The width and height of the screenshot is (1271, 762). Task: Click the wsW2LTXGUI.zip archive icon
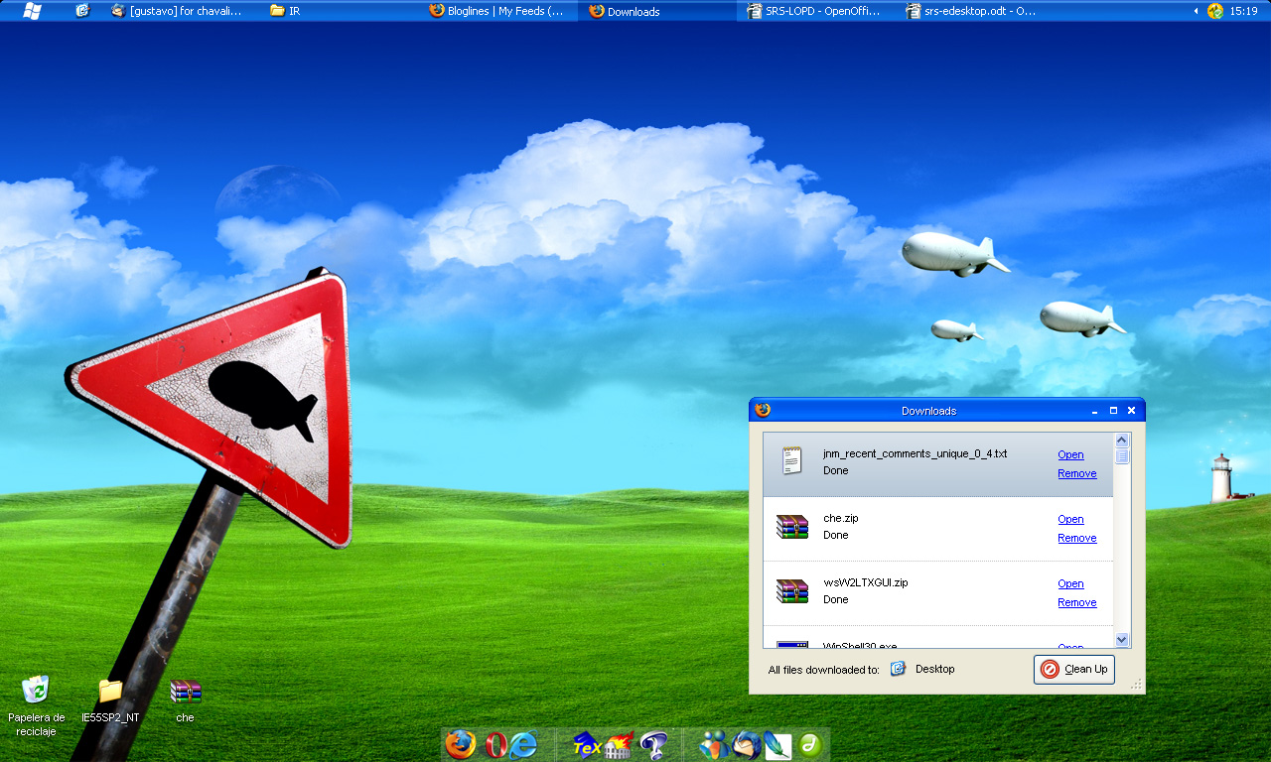792,590
